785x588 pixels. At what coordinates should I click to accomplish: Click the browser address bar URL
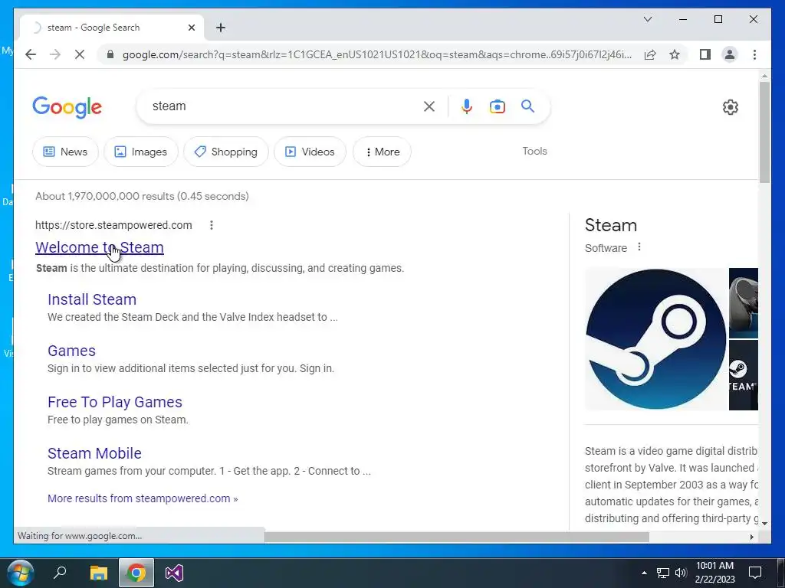pos(376,54)
